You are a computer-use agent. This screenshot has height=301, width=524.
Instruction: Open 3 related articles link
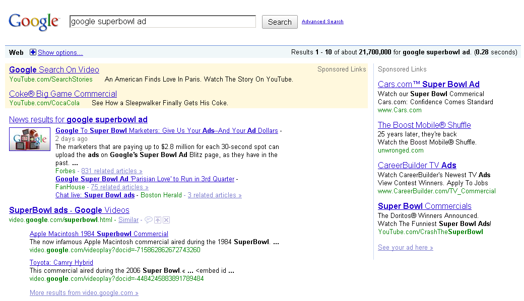(x=215, y=195)
